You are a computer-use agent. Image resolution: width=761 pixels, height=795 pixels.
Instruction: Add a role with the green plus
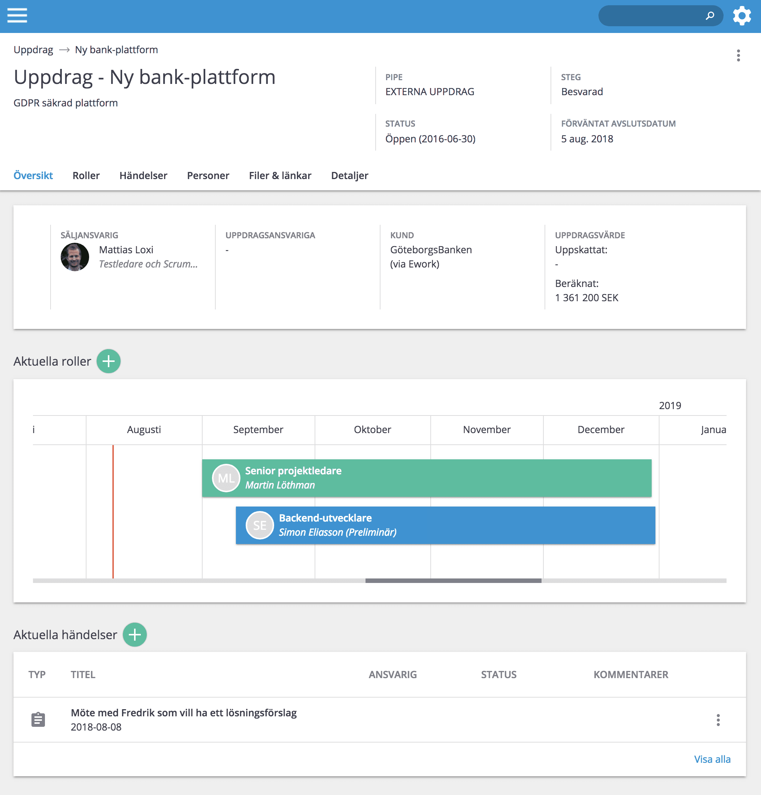[109, 361]
